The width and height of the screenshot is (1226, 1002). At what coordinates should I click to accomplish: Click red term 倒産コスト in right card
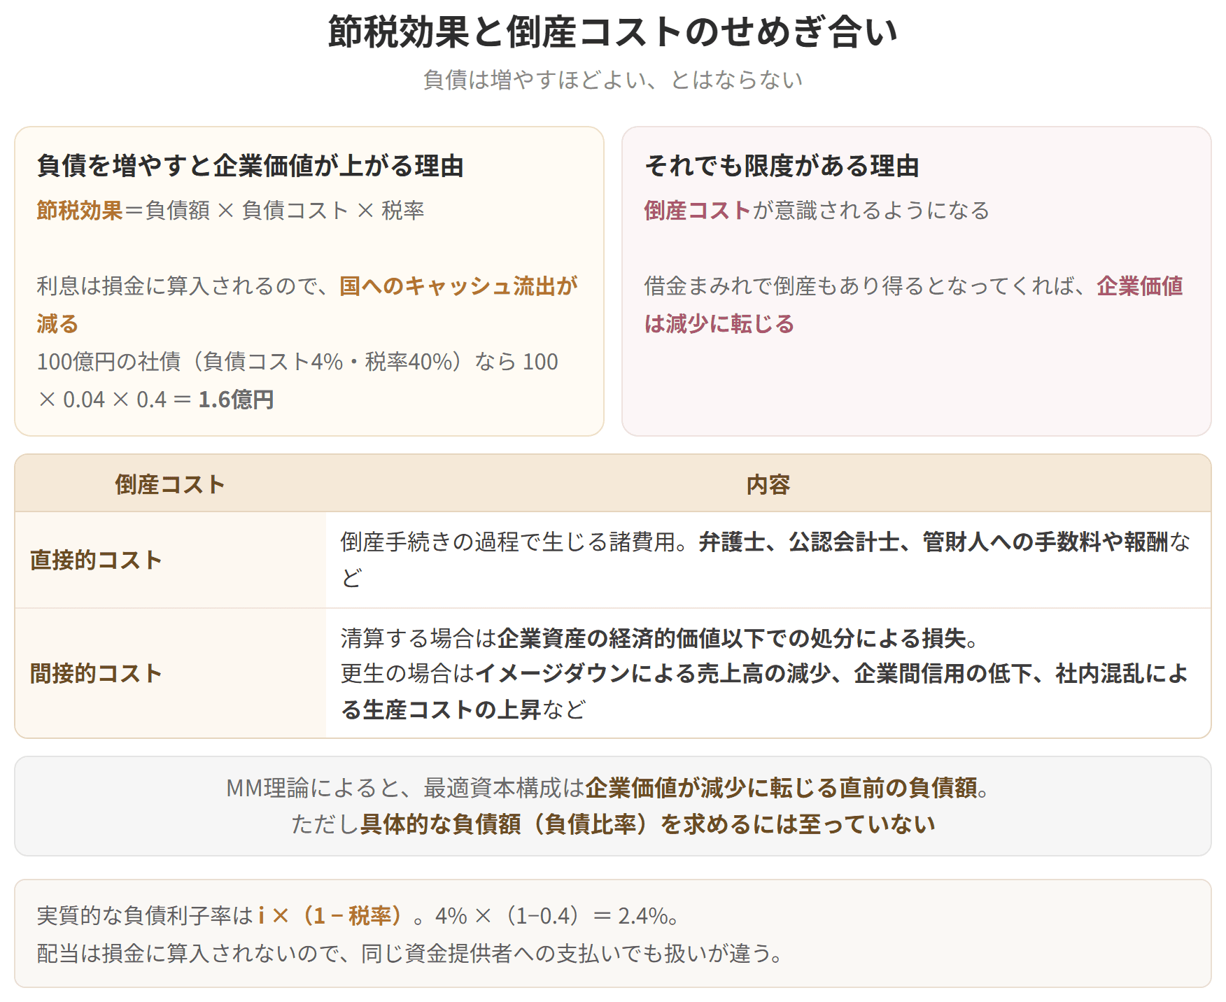698,210
